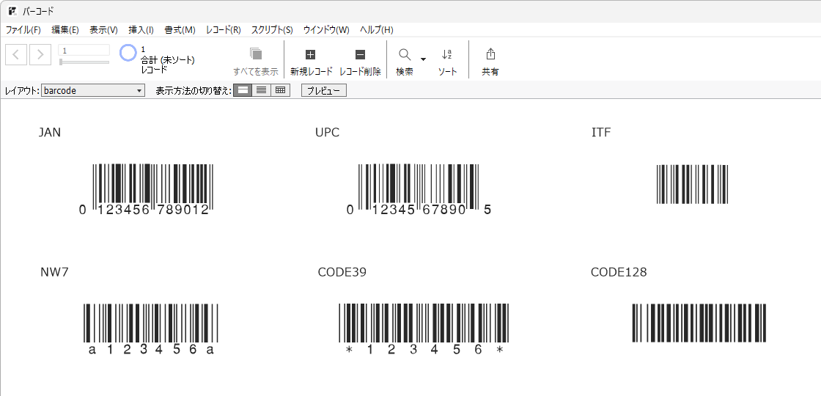The height and width of the screenshot is (396, 821).
Task: Create a new record with plus icon
Action: pos(311,54)
